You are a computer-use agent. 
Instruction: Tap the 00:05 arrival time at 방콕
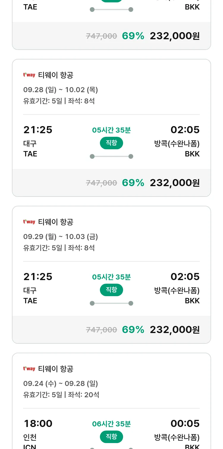point(185,423)
